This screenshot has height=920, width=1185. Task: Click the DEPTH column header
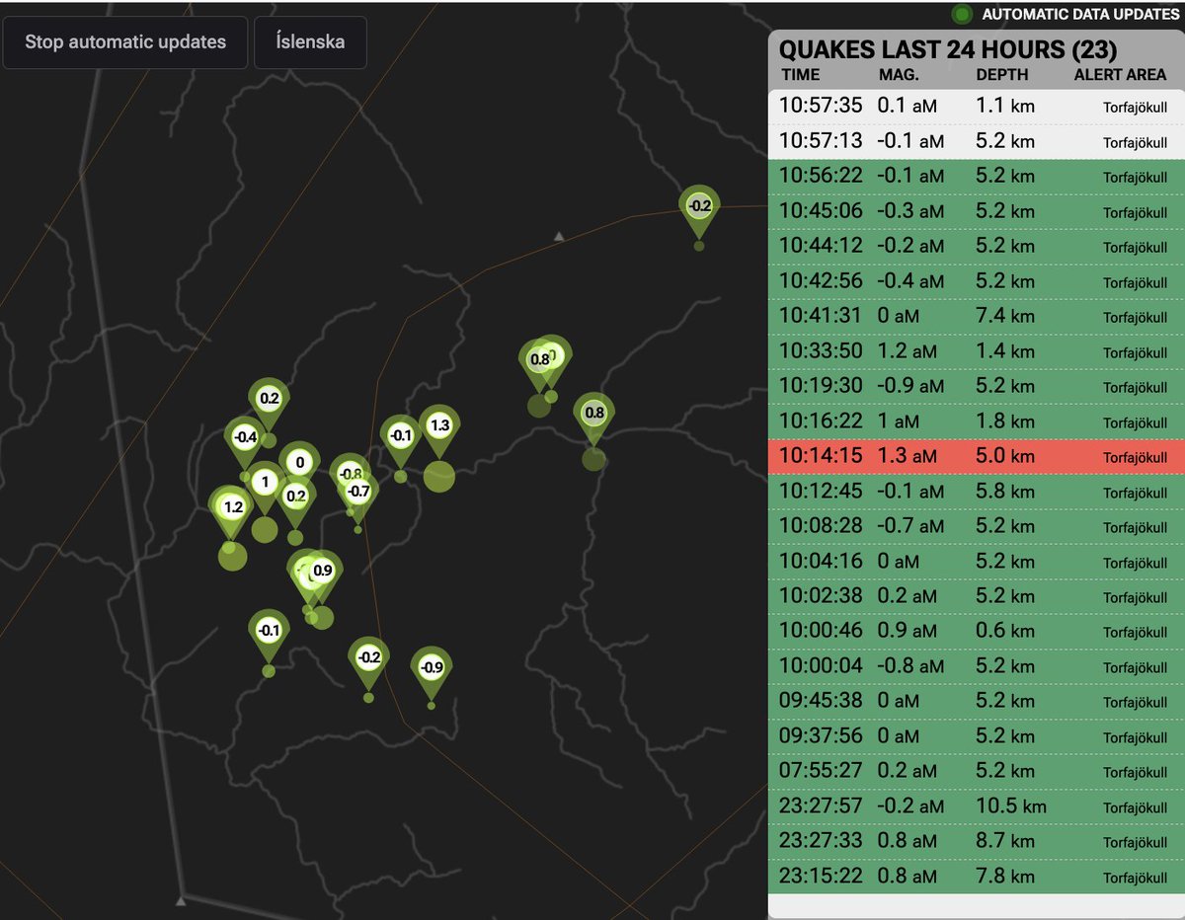[x=1002, y=74]
